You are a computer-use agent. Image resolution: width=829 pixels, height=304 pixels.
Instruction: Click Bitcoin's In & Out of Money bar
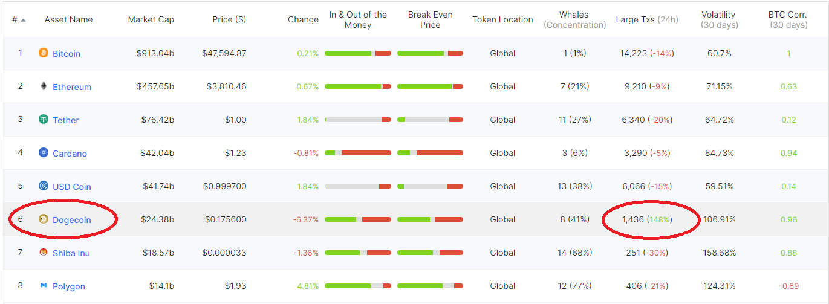(358, 53)
